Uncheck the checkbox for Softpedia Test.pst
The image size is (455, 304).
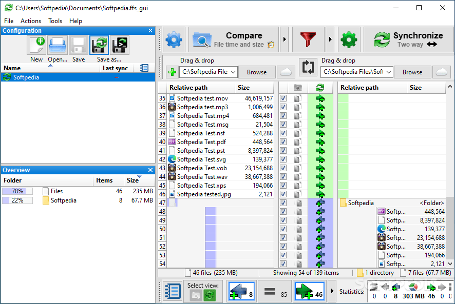283,151
